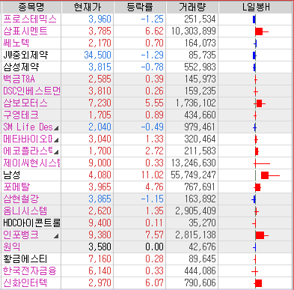Click change rate 0.00 for 원익
The image size is (294, 290).
click(155, 247)
